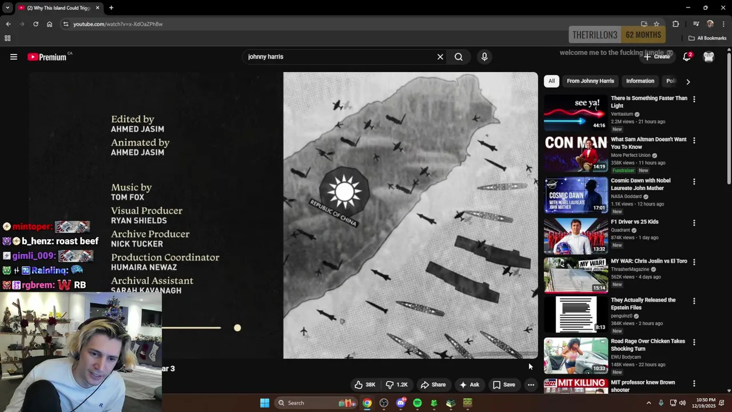Save video to a playlist
The height and width of the screenshot is (412, 732).
click(x=504, y=385)
